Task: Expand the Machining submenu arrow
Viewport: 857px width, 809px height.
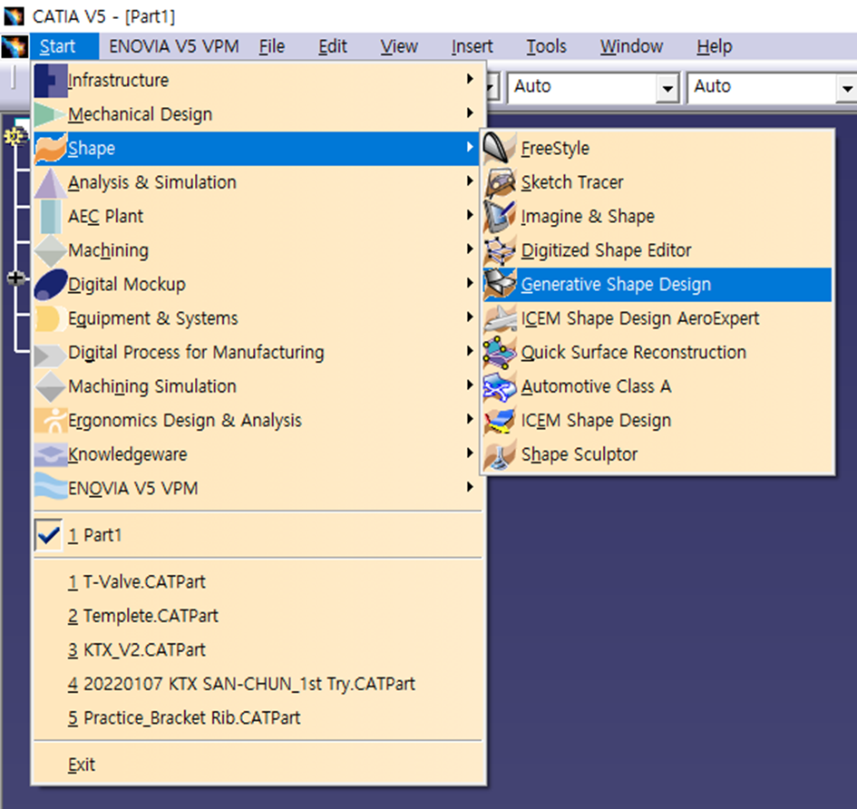Action: [x=470, y=249]
